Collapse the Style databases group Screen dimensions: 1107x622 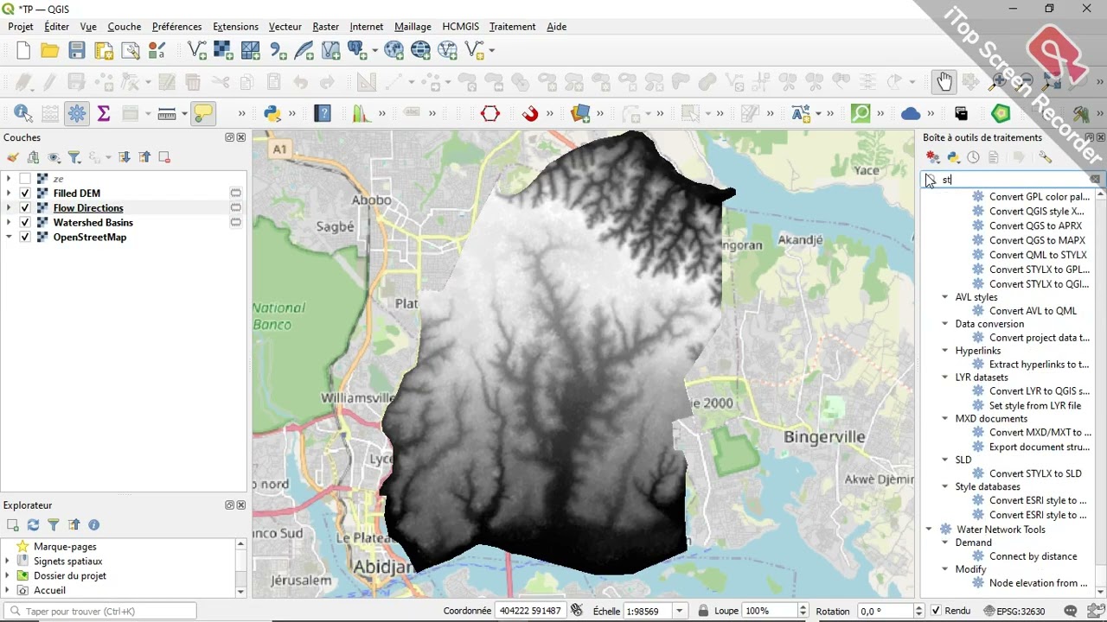[945, 487]
